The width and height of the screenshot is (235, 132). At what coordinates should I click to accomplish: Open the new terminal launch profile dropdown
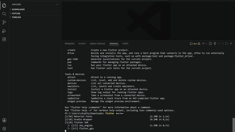pyautogui.click(x=206, y=44)
